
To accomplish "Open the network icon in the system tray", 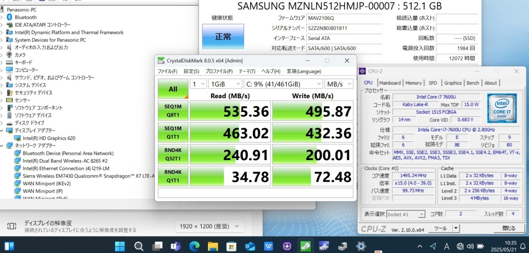I will (x=460, y=246).
